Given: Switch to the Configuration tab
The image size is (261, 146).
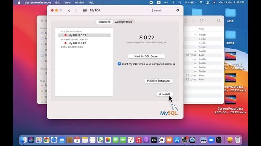Looking at the screenshot, I should 123,21.
